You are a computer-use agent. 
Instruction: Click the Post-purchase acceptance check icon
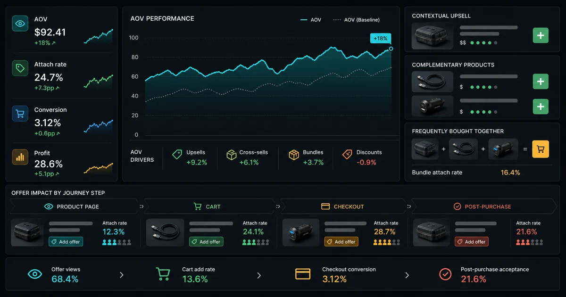(445, 274)
